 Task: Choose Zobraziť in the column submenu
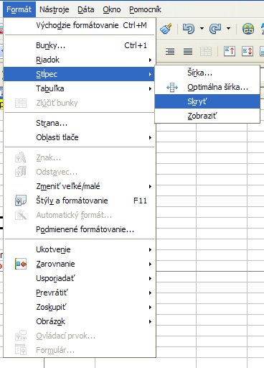[207, 116]
